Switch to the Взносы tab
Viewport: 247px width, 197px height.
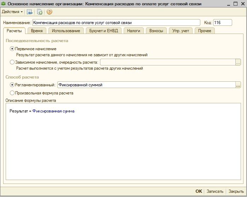156,31
